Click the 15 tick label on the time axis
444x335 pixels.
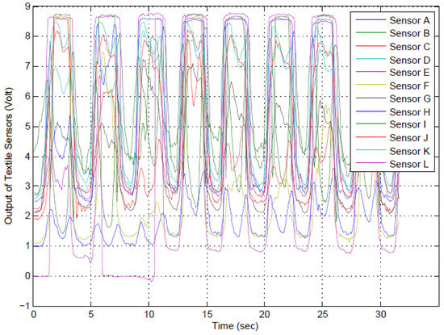click(x=207, y=314)
